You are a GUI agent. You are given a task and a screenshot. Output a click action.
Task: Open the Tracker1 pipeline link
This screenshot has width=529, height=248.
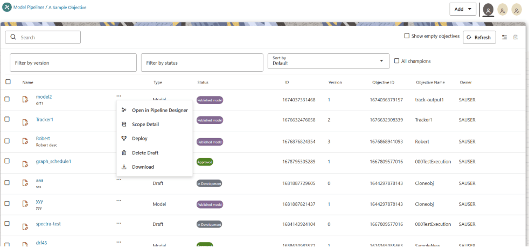pos(45,120)
